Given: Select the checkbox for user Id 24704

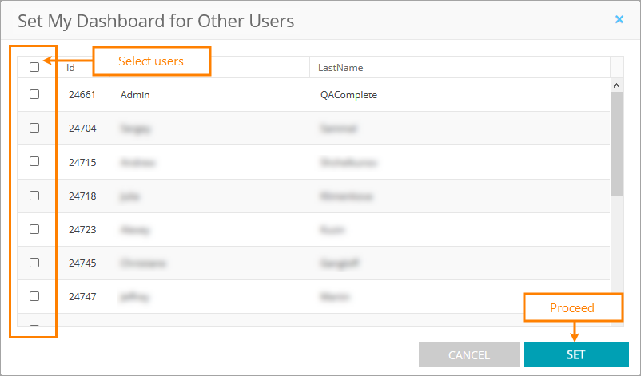Looking at the screenshot, I should click(x=34, y=128).
